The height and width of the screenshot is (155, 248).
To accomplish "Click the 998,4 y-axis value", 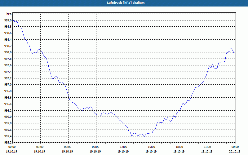I will pos(8,40).
